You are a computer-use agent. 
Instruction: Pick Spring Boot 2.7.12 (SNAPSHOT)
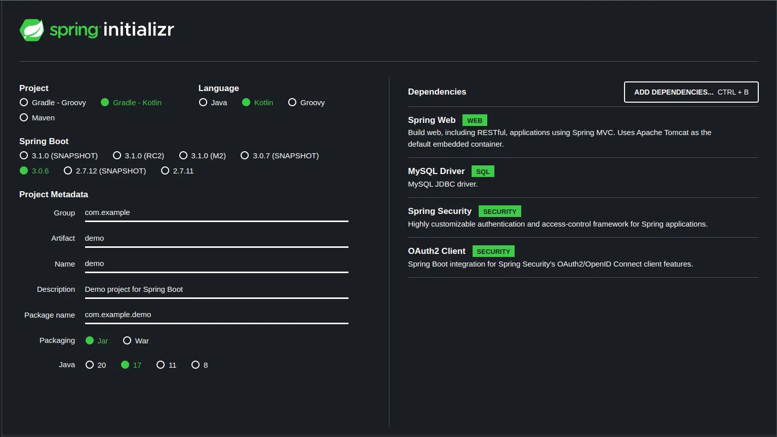105,170
